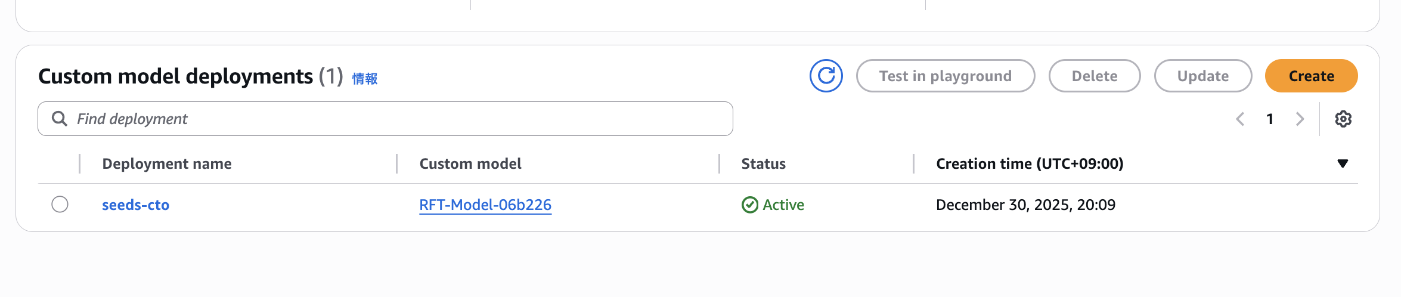Toggle sort arrow on Creation time column
1401x297 pixels.
(x=1342, y=163)
